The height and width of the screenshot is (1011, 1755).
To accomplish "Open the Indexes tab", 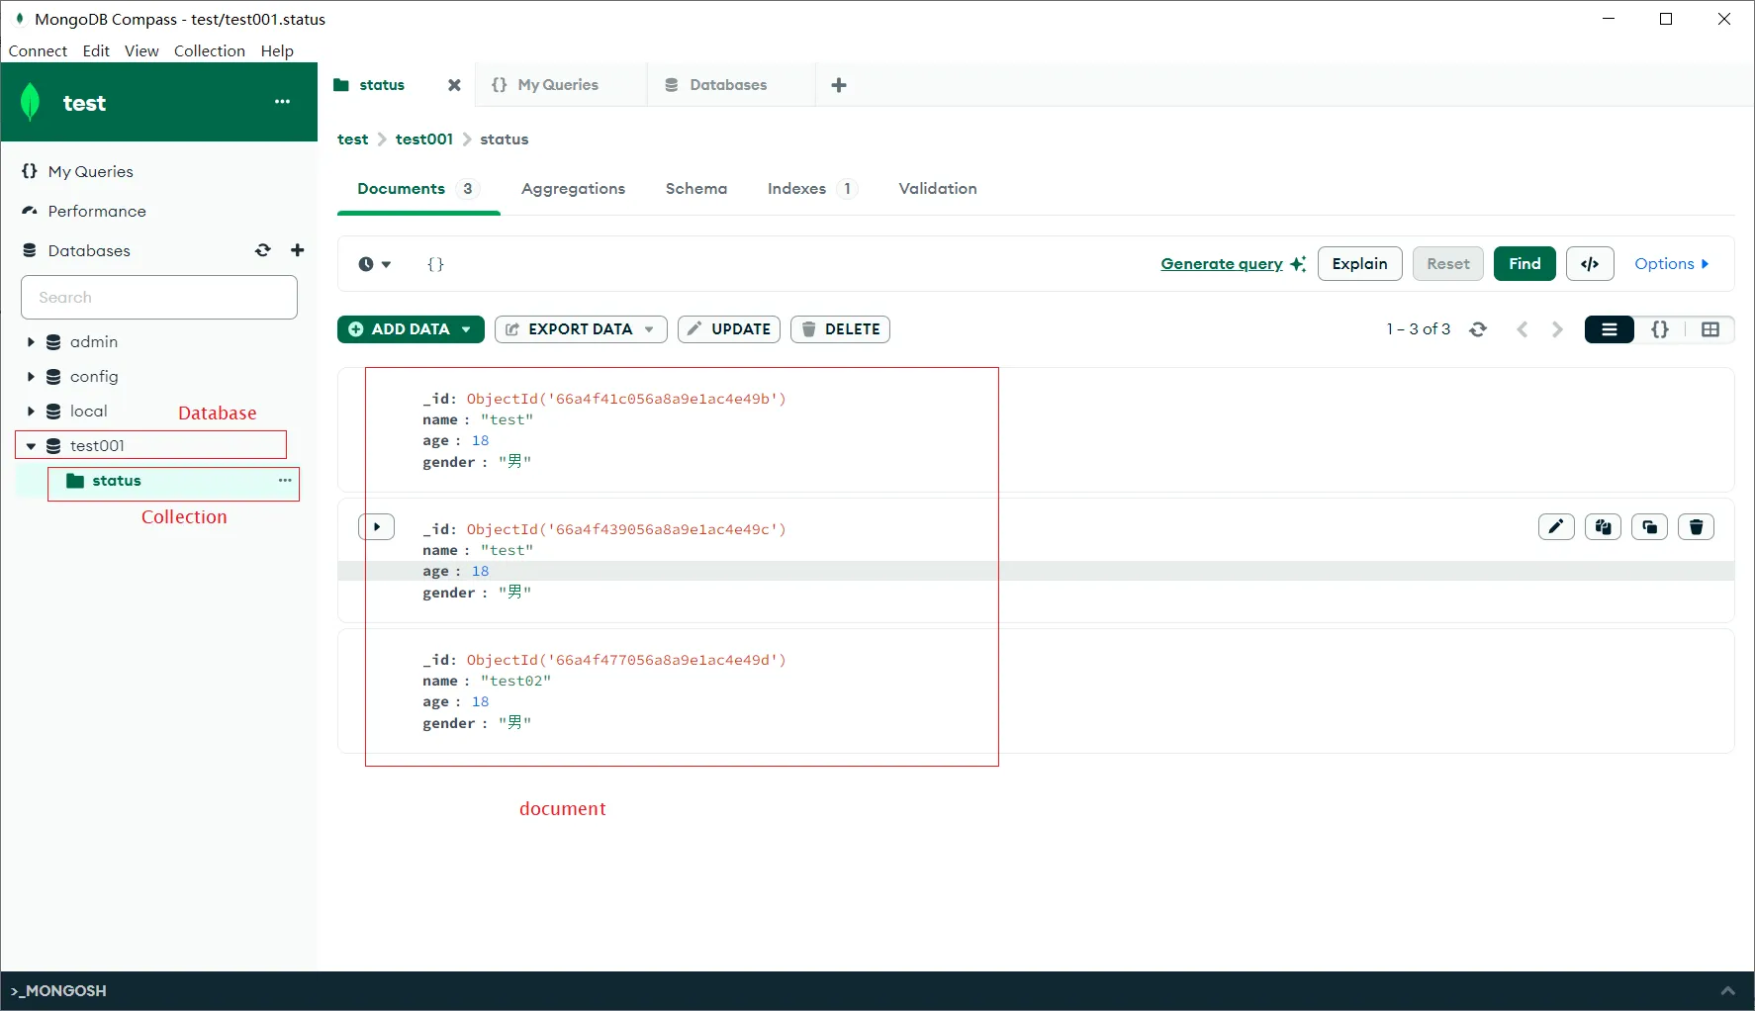I will pos(811,189).
